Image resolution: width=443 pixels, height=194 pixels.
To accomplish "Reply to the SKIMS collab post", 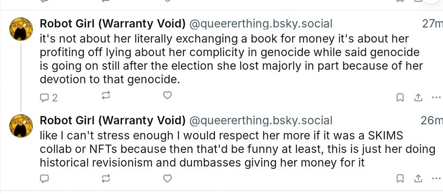I will pyautogui.click(x=44, y=179).
